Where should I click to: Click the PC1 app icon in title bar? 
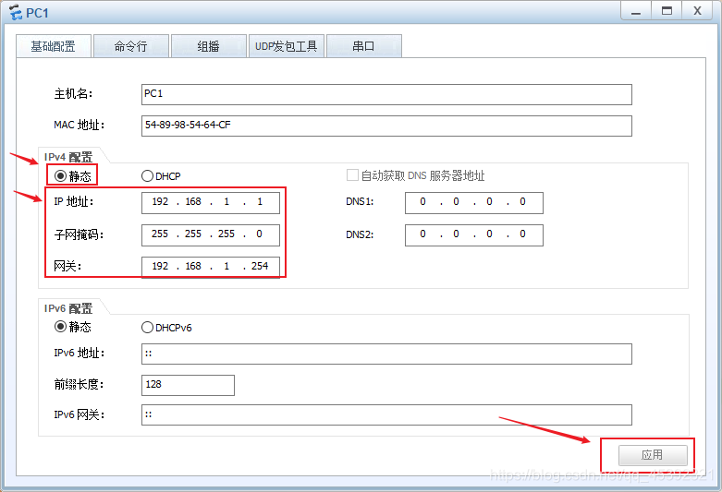coord(15,12)
